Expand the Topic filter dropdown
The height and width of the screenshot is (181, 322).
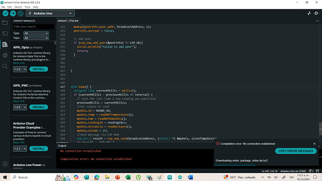tap(36, 38)
